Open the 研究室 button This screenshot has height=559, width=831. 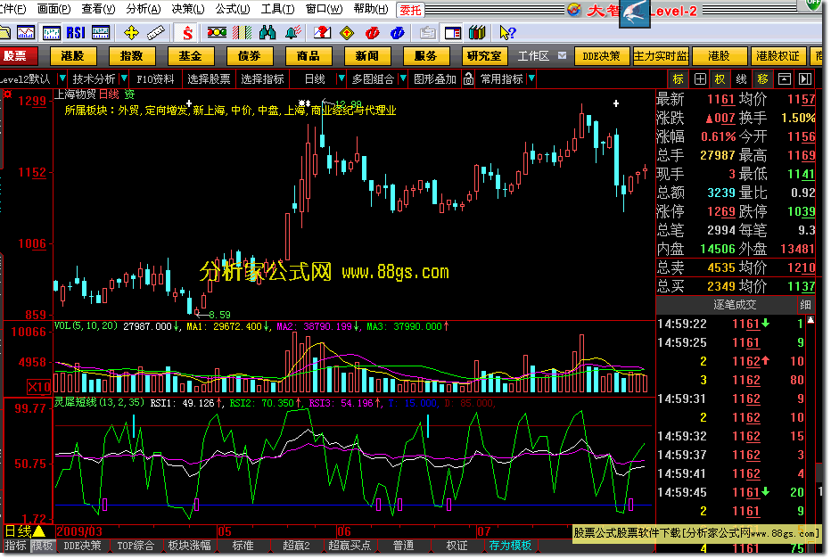click(484, 55)
